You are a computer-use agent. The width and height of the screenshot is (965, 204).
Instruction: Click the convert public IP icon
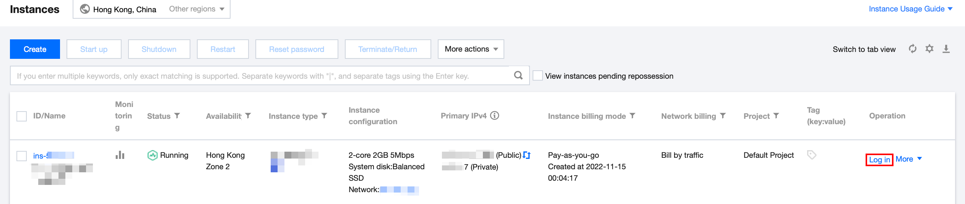(x=527, y=155)
